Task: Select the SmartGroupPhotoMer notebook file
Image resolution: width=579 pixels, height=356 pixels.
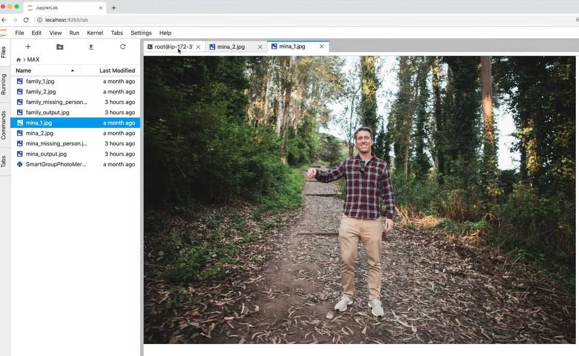Action: coord(56,165)
